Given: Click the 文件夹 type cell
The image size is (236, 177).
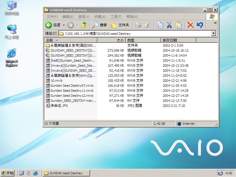Looking at the screenshot, I should pos(132,45).
